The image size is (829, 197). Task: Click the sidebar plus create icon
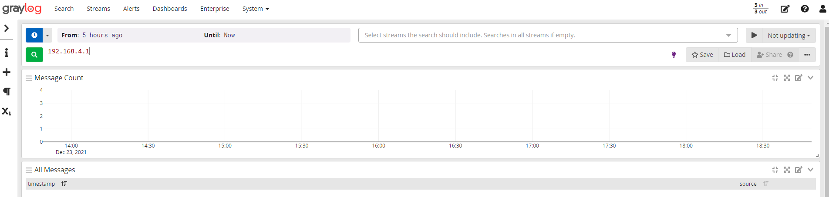tap(7, 72)
